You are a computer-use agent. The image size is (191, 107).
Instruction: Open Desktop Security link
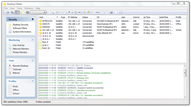pyautogui.click(x=20, y=25)
